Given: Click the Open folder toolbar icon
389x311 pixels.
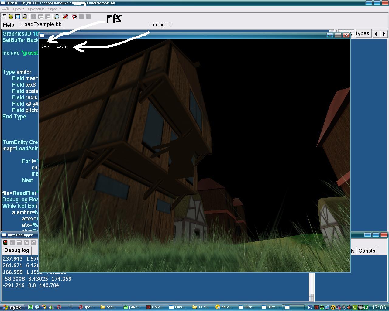Looking at the screenshot, I should click(11, 17).
